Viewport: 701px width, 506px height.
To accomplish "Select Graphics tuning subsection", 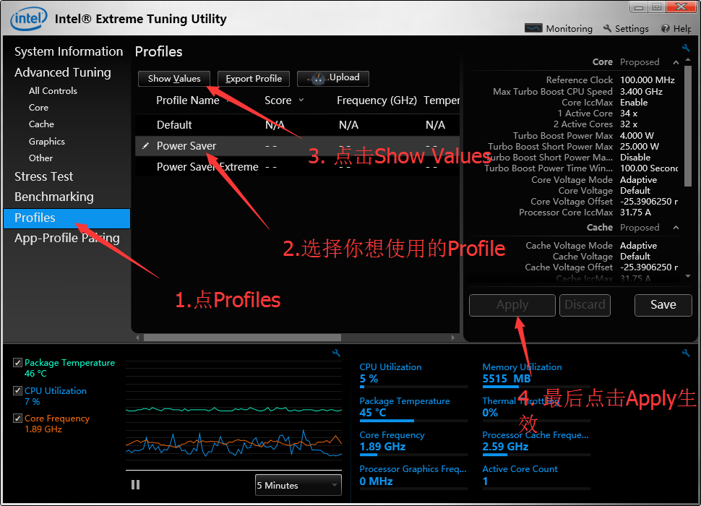I will (46, 141).
